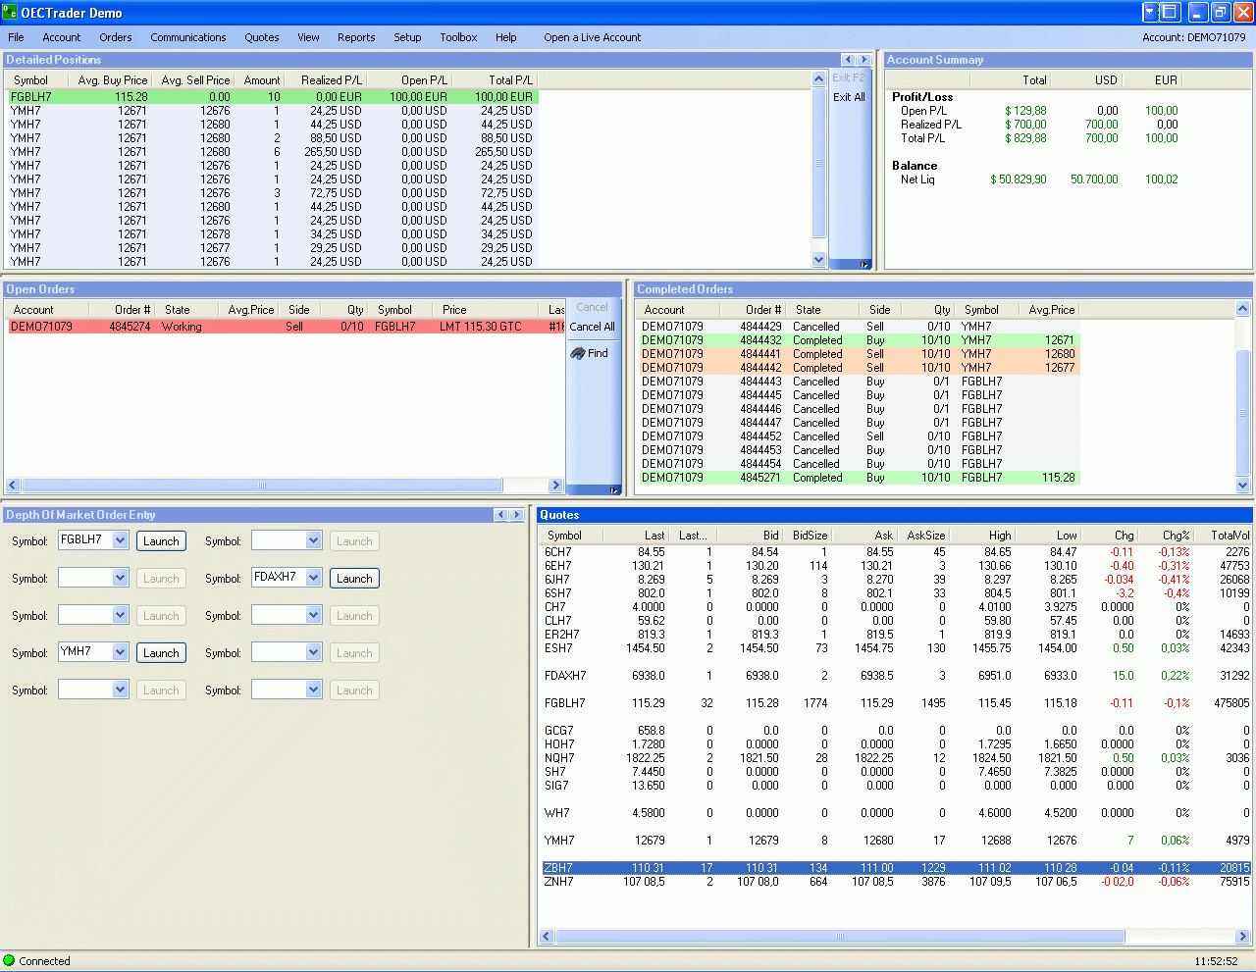Screen dimensions: 1256x972
Task: Open the Communications menu
Action: coord(188,37)
